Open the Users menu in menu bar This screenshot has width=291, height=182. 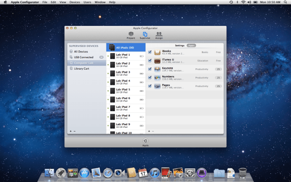pyautogui.click(x=86, y=2)
